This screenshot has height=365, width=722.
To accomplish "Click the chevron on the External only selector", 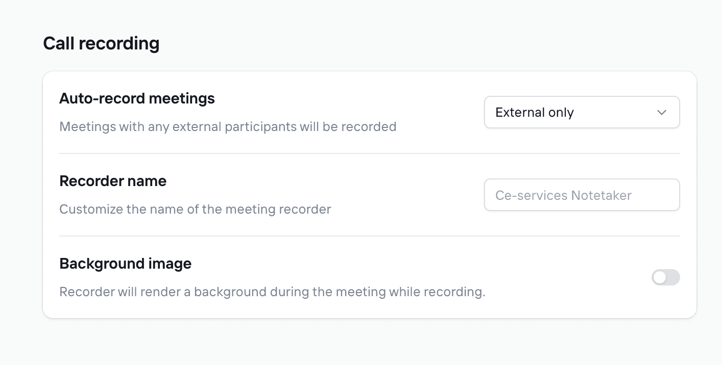I will (x=662, y=112).
